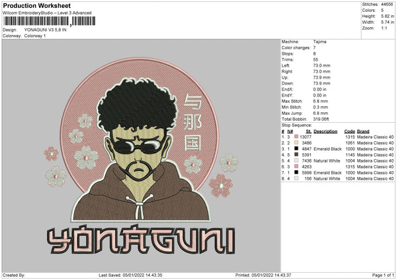Click the Machine value 'Tajima'

point(320,42)
